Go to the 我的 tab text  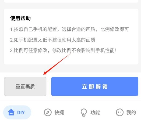point(131,113)
